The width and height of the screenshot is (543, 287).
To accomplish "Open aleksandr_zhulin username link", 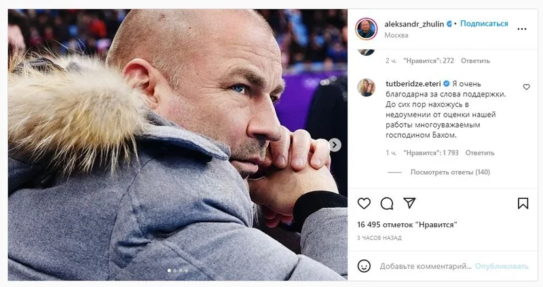I will coord(414,24).
